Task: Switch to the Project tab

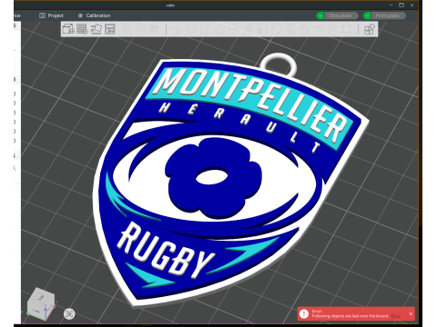Action: (51, 15)
